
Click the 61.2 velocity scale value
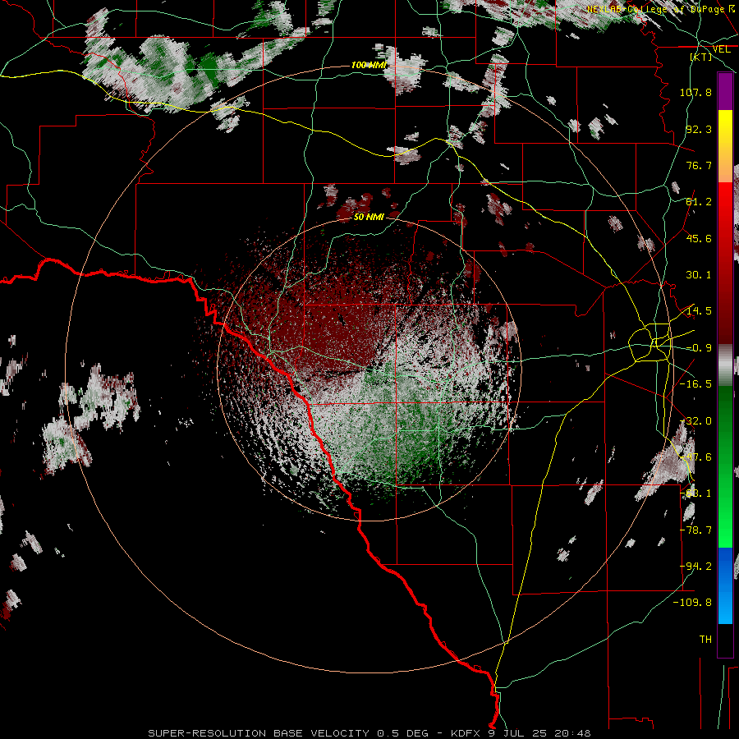699,202
